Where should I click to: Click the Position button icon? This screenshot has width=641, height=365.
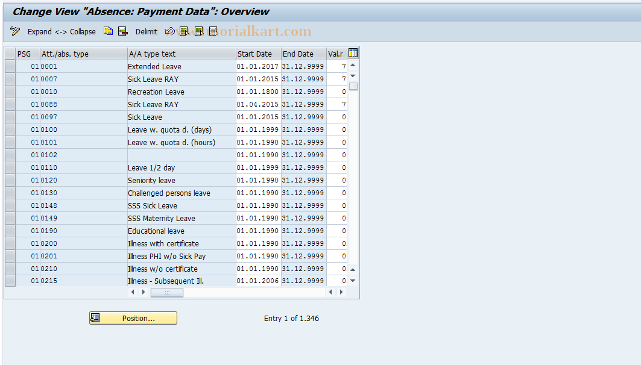click(x=95, y=318)
